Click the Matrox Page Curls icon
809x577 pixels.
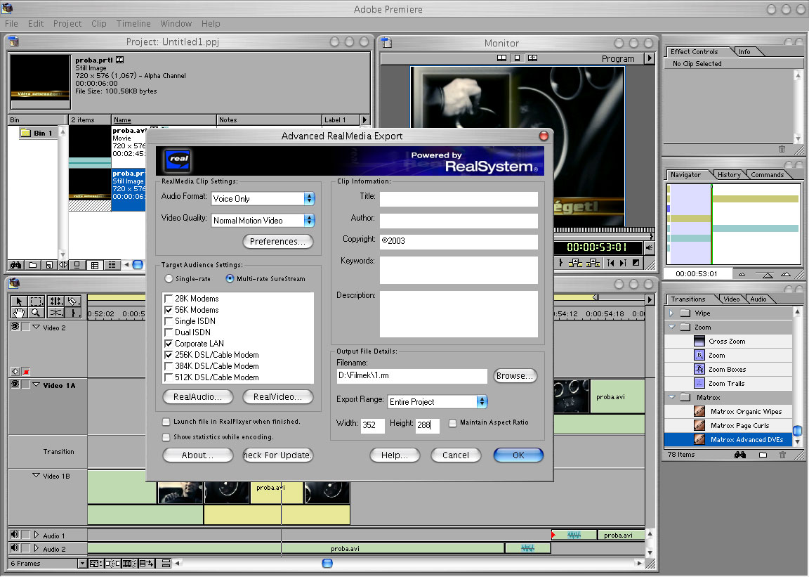coord(699,425)
